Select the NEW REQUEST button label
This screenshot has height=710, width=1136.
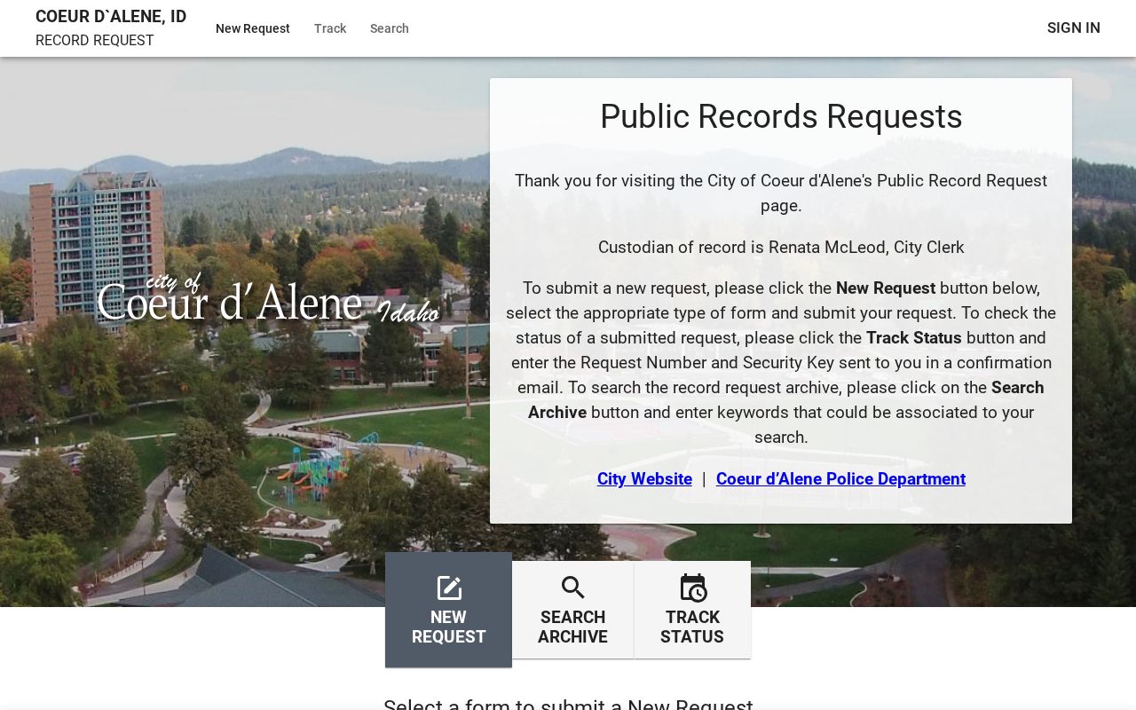pyautogui.click(x=448, y=627)
